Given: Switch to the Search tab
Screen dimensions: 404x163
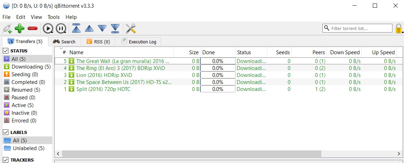Looking at the screenshot, I should tap(64, 42).
